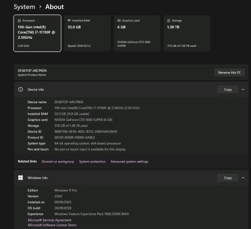Copy the Windows info details

[x=227, y=178]
